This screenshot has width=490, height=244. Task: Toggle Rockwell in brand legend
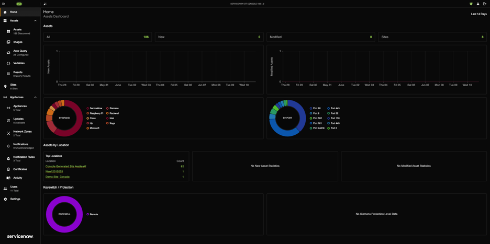[113, 113]
